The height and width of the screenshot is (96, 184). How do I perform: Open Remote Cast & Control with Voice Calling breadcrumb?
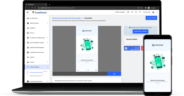click(66, 18)
